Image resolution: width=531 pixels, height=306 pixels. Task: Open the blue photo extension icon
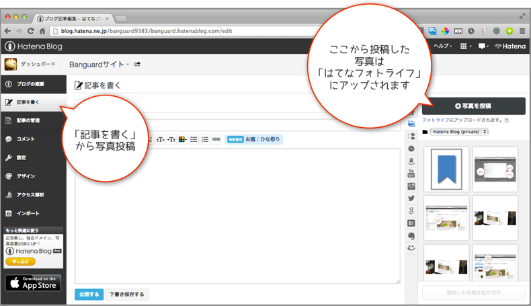[432, 31]
